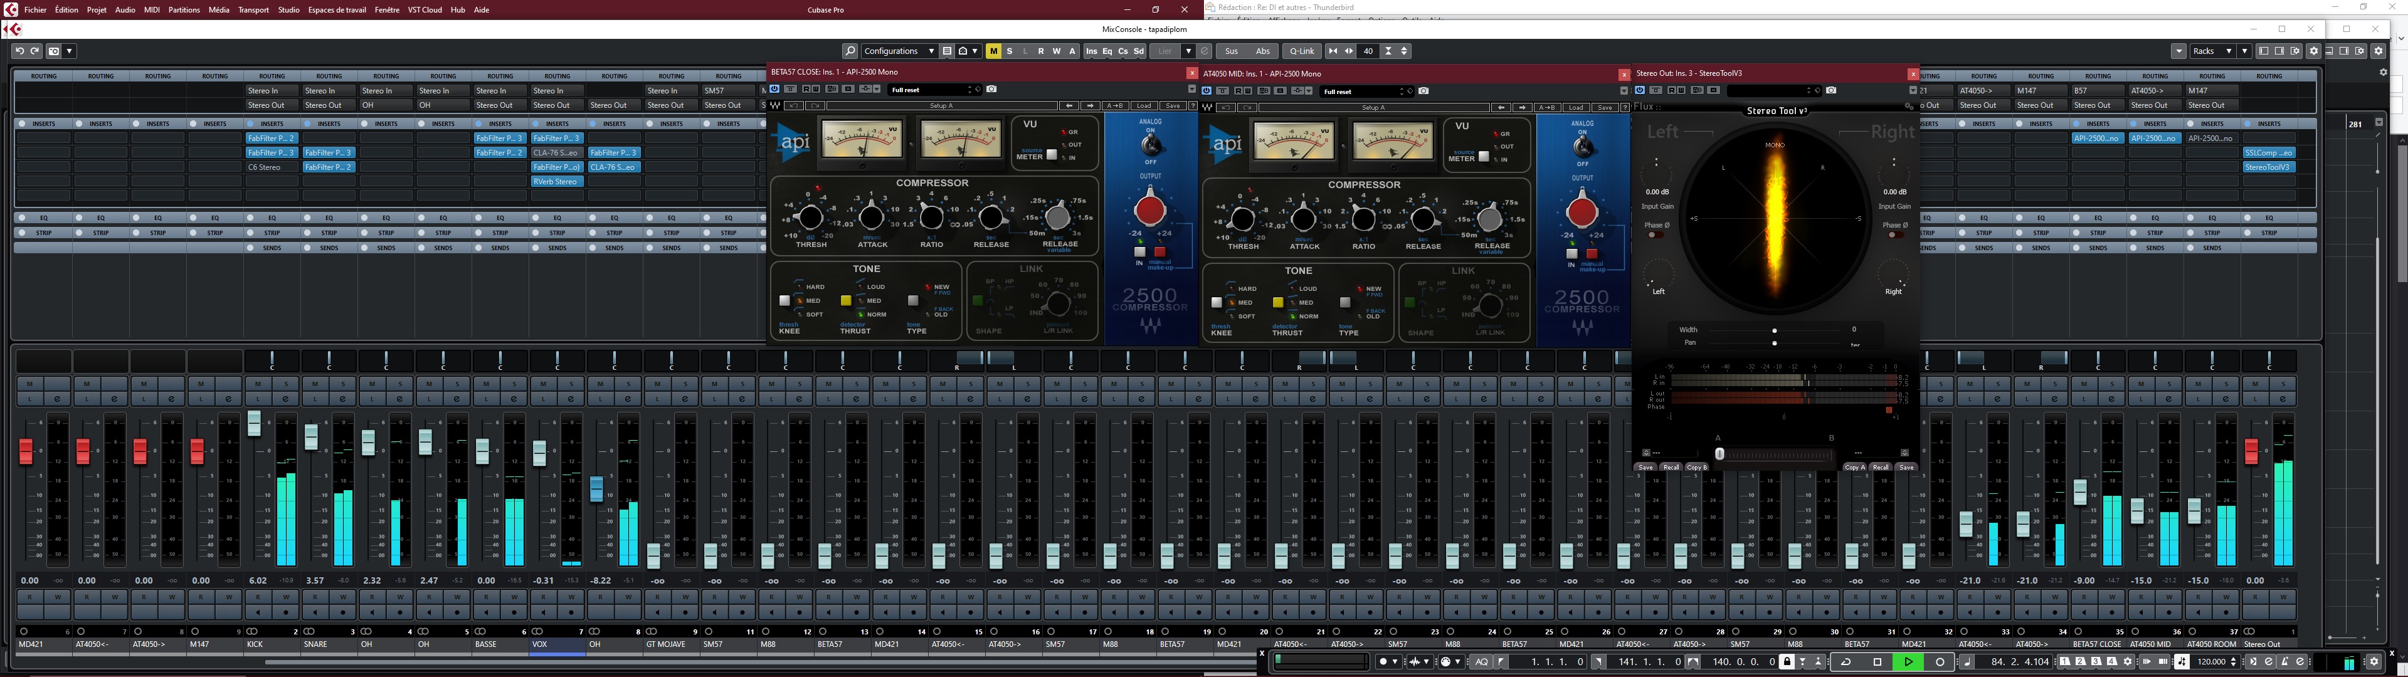
Task: Collapse the KICK channel INSERTS rack header
Action: [272, 123]
